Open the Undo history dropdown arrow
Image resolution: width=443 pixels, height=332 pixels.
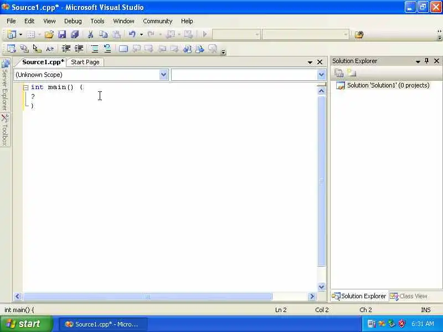click(141, 34)
